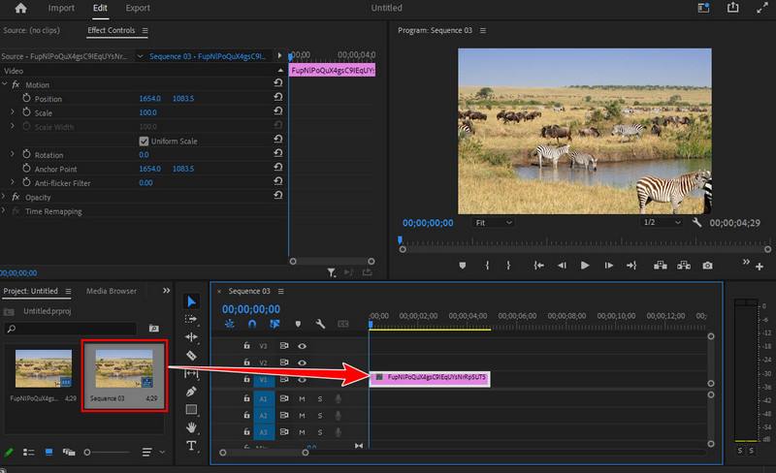This screenshot has height=473, width=776.
Task: Add a marker in Program Monitor
Action: click(463, 266)
